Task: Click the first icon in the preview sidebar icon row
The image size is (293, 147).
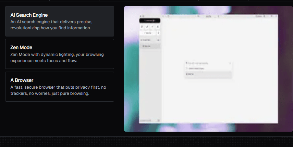Action: click(142, 27)
